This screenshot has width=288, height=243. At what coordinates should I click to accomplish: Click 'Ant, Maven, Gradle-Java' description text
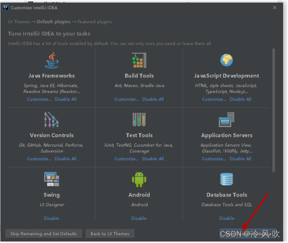pos(140,86)
